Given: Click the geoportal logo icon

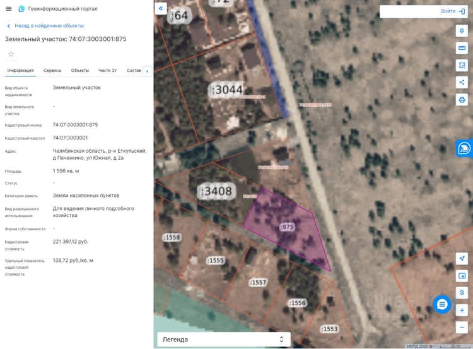Looking at the screenshot, I should [x=21, y=9].
